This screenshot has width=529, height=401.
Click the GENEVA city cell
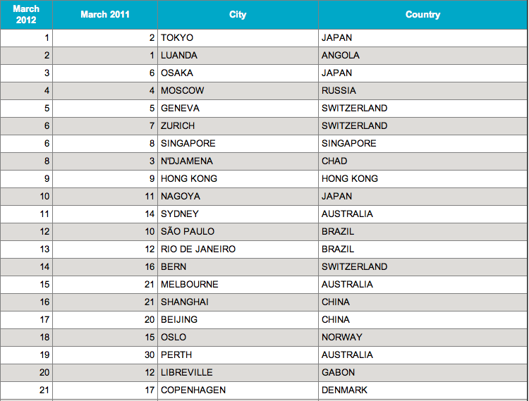[238, 108]
